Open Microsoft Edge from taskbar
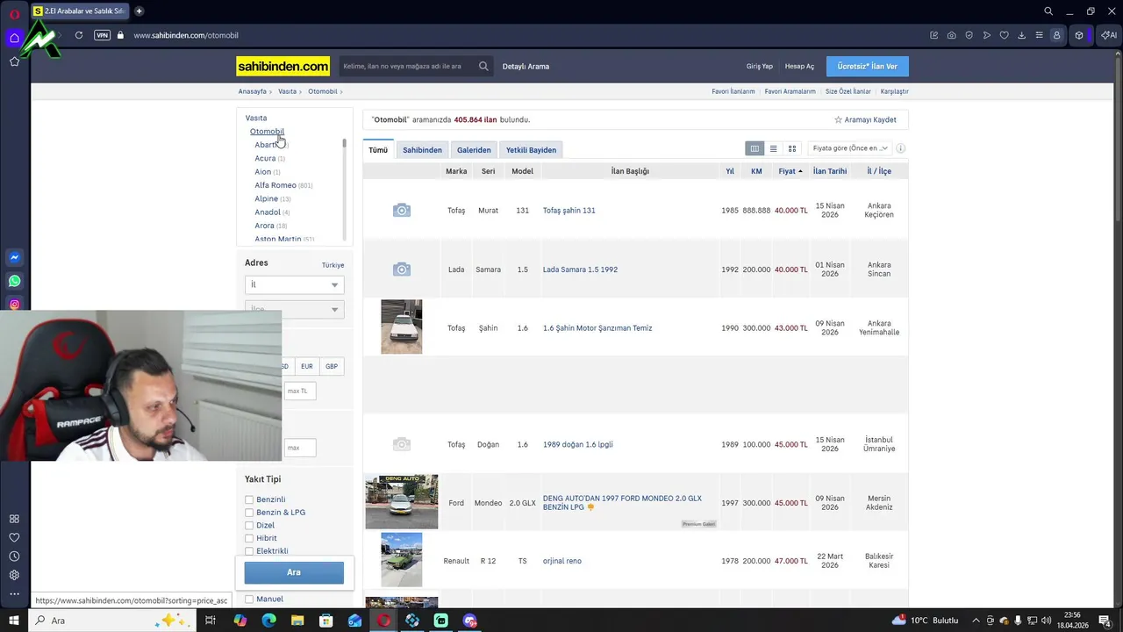Viewport: 1123px width, 632px height. 268,621
